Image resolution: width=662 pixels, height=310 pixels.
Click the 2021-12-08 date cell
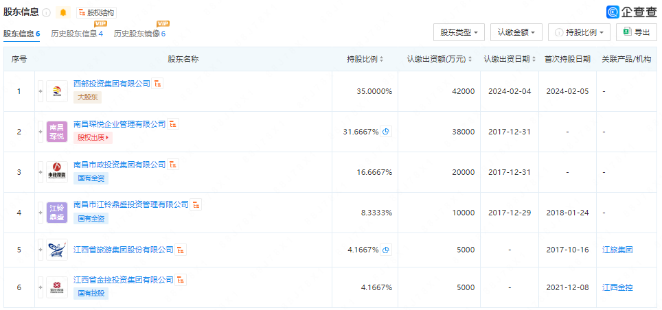point(567,287)
